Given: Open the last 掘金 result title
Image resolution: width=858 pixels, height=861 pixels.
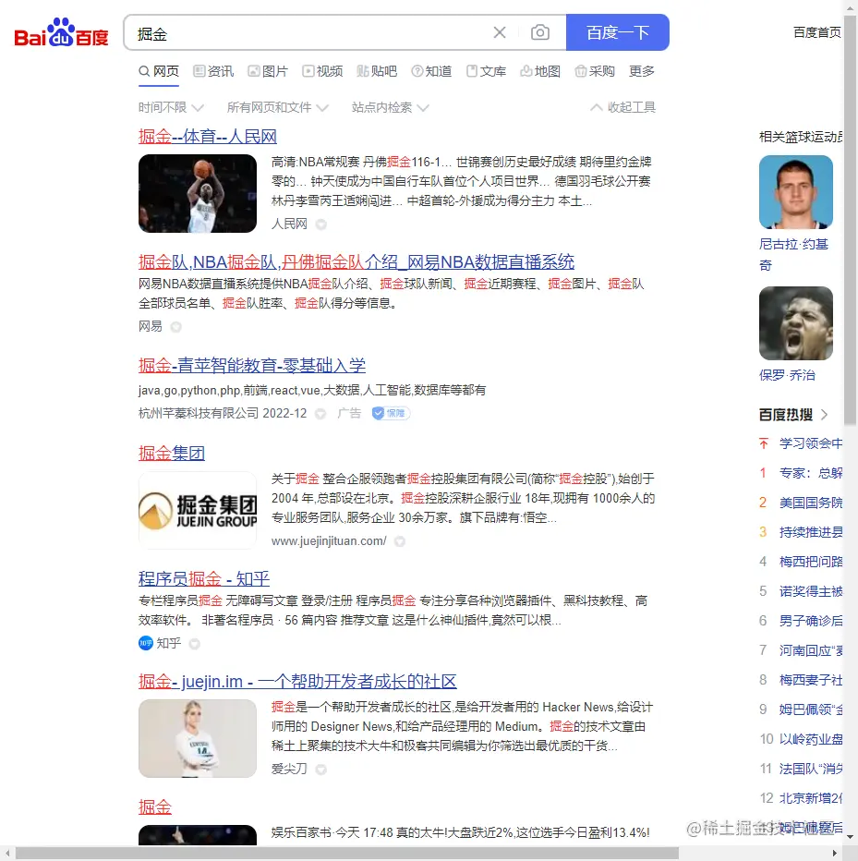Looking at the screenshot, I should (x=155, y=806).
